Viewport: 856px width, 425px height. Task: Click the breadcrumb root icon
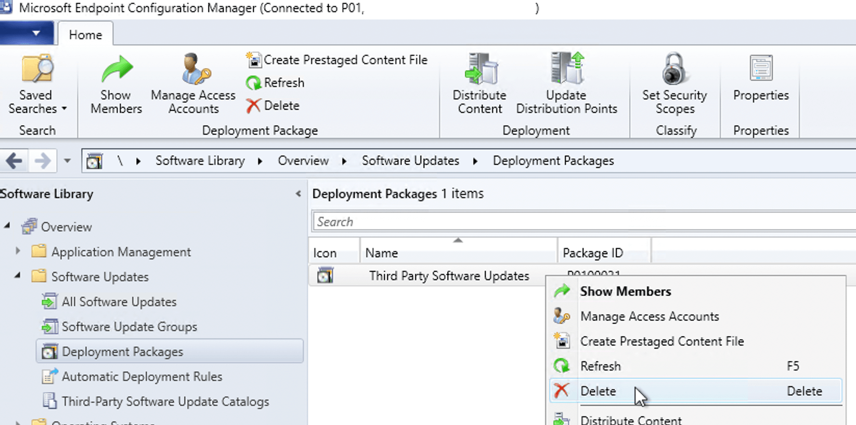pos(94,161)
